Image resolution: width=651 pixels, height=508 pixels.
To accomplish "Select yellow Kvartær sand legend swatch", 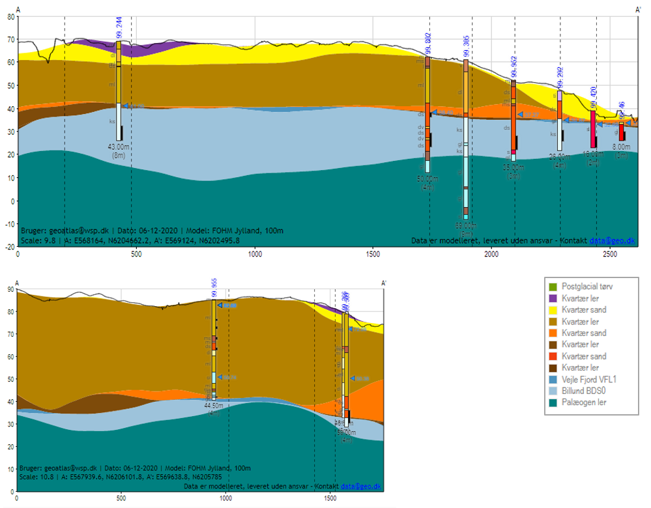I will (x=553, y=310).
